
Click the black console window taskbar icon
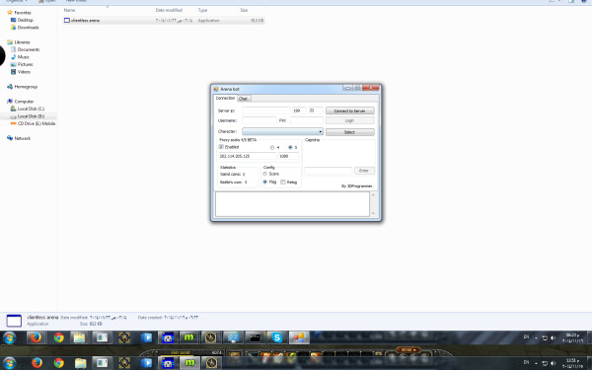(255, 337)
